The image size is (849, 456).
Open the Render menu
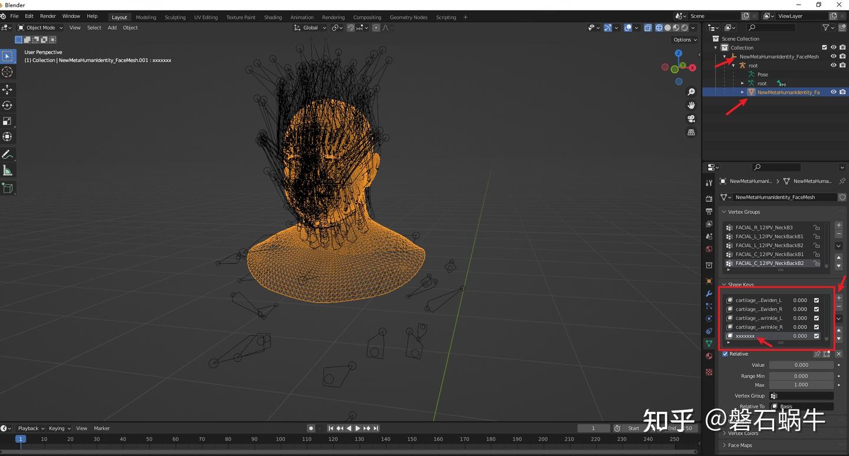(x=48, y=16)
